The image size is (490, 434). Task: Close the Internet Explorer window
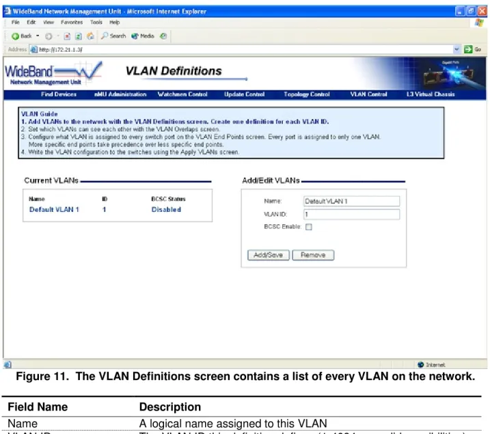click(482, 12)
